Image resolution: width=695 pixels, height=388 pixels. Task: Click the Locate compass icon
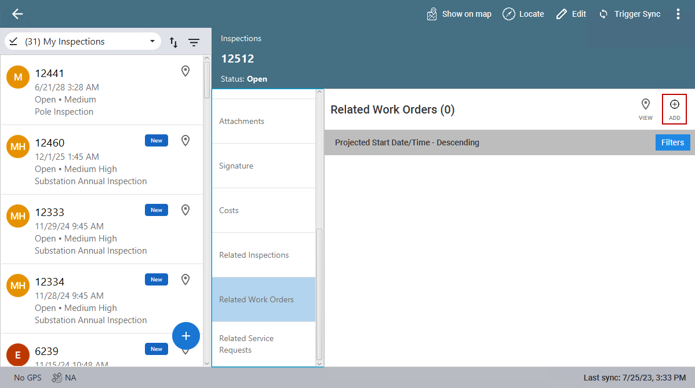click(x=509, y=14)
